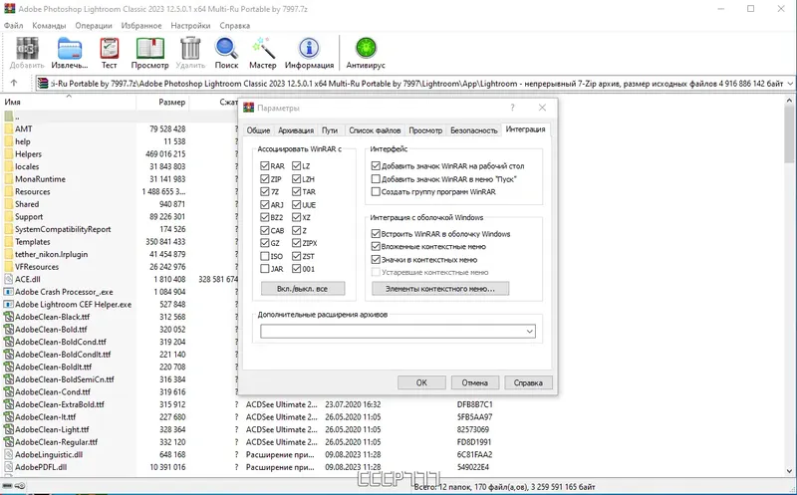This screenshot has height=495, width=797.
Task: Click the archive icon in address bar
Action: pyautogui.click(x=44, y=84)
